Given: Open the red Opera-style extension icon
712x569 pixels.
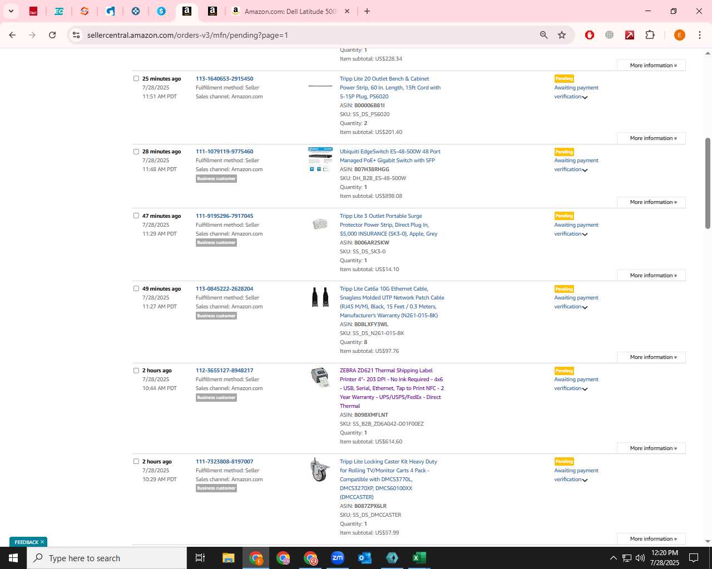Looking at the screenshot, I should 590,35.
